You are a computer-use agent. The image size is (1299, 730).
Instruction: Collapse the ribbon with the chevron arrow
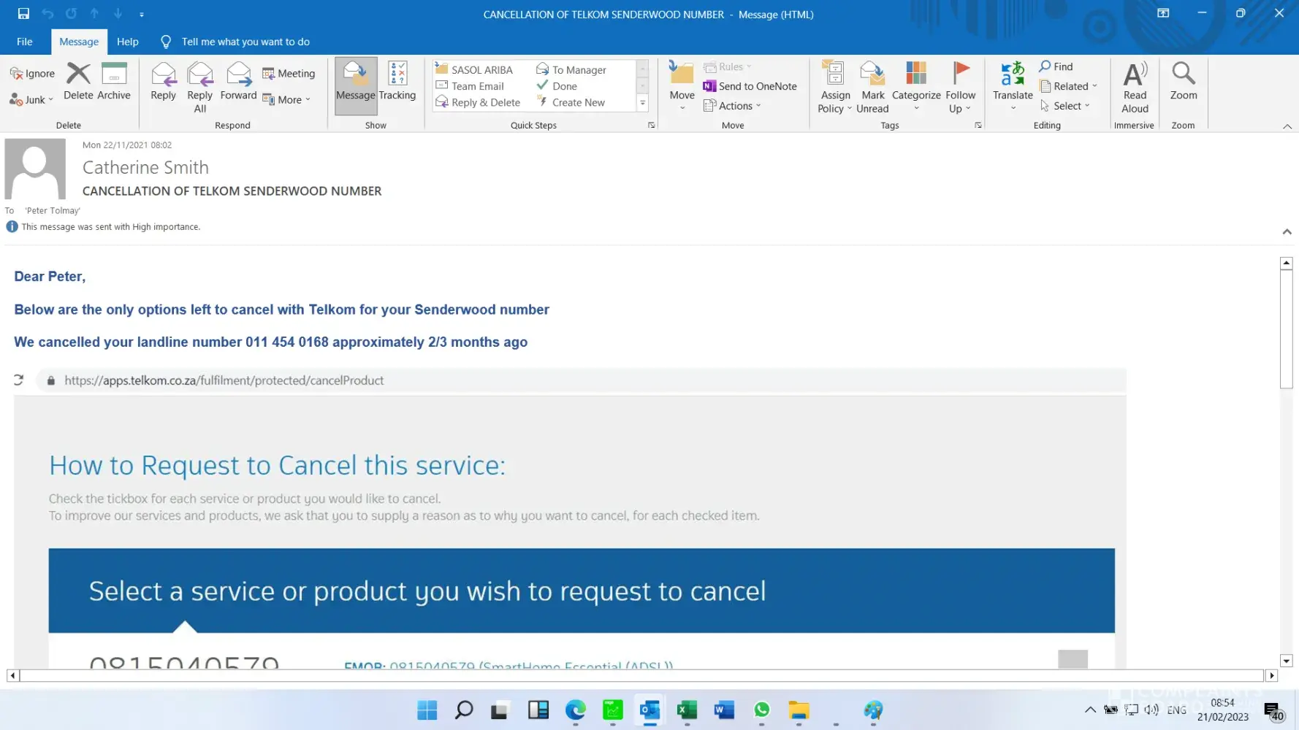[1287, 126]
